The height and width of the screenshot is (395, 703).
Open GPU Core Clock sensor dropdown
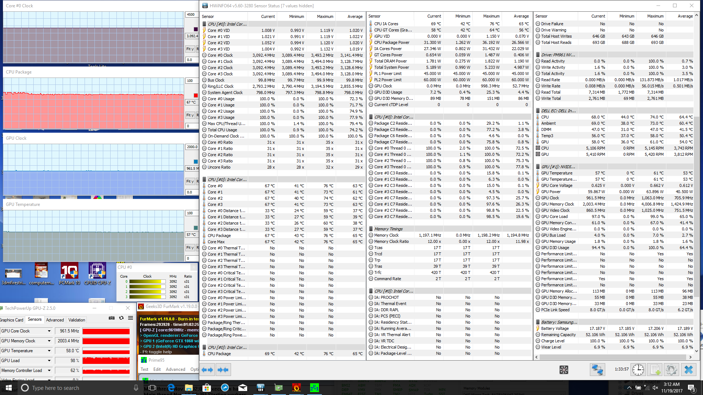49,331
